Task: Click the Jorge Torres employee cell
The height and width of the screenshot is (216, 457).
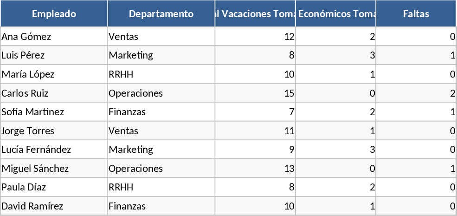Action: point(54,131)
